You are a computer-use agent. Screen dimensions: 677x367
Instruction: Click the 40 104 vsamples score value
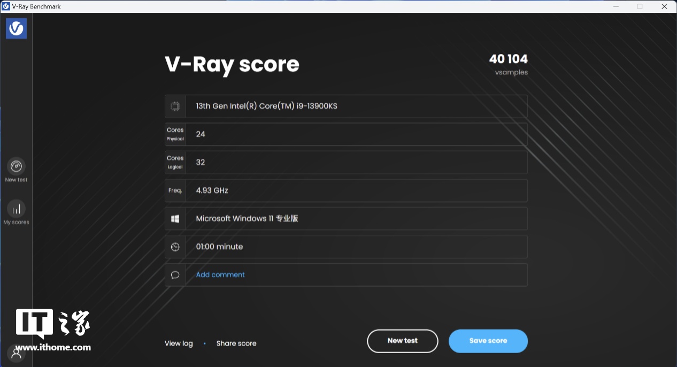(x=508, y=59)
